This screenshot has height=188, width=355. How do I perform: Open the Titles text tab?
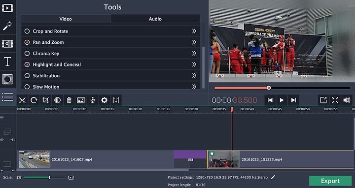tap(7, 62)
